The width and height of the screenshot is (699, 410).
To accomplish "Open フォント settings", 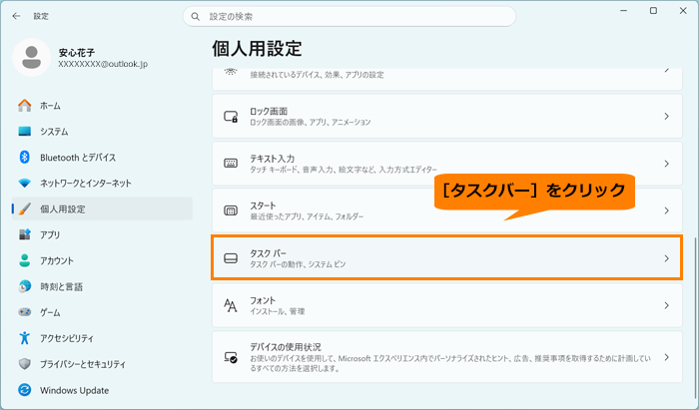I will [447, 305].
